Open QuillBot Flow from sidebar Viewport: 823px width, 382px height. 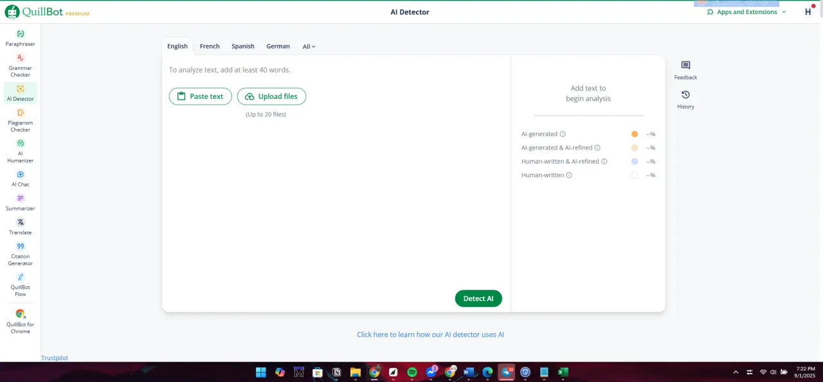click(x=21, y=284)
